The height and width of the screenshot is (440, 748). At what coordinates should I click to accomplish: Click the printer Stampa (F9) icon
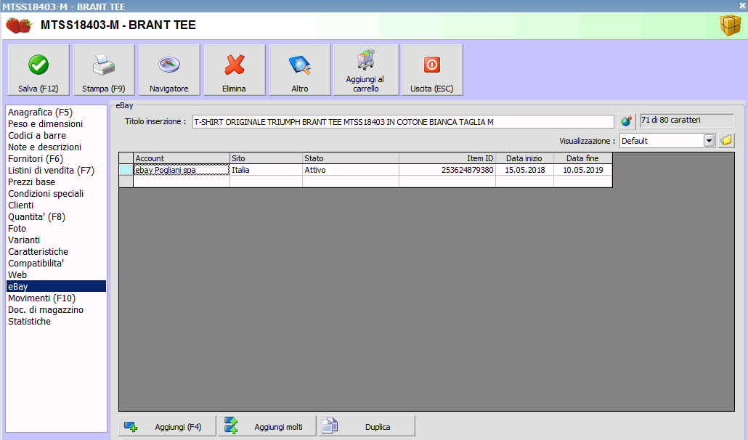104,65
